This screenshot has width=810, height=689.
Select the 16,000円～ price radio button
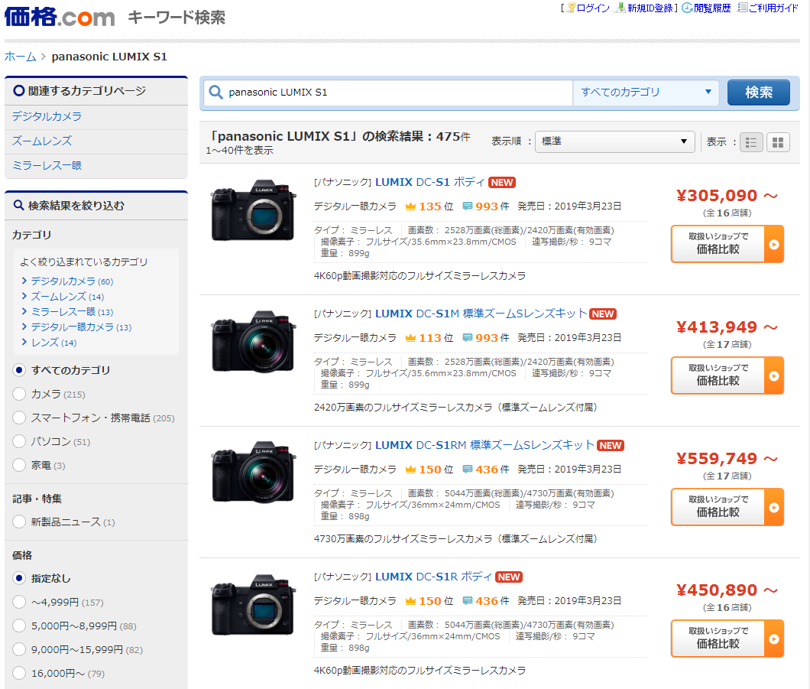19,674
